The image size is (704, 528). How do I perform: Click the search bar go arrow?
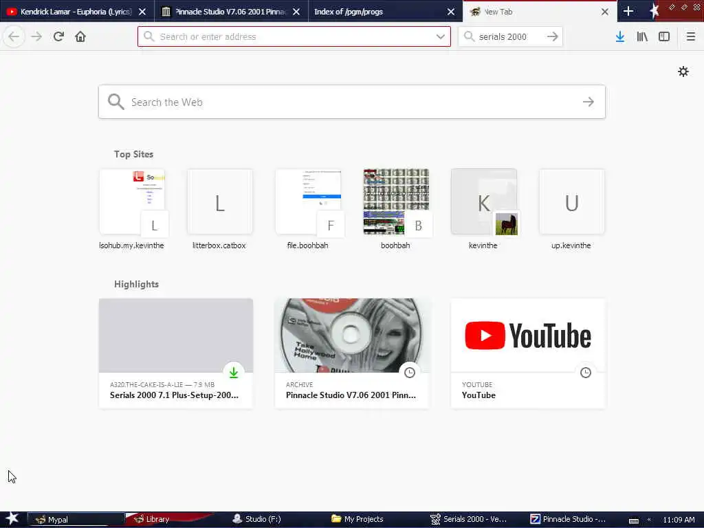[553, 36]
